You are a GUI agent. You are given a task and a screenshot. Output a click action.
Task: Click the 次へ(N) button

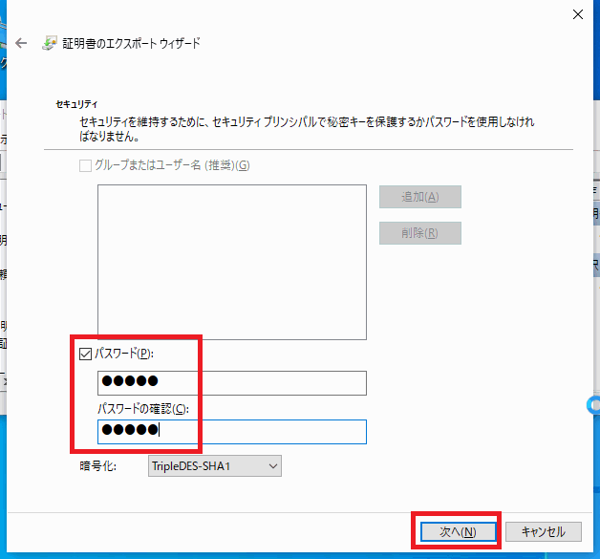click(x=458, y=531)
